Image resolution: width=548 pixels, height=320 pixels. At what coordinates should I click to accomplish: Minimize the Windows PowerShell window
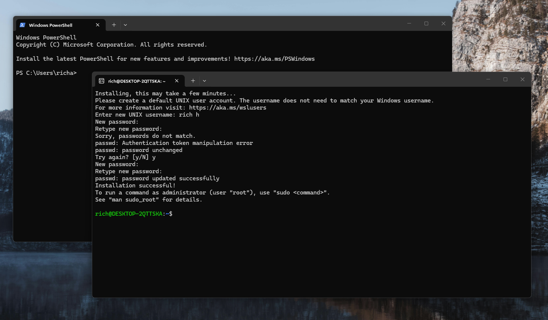409,24
